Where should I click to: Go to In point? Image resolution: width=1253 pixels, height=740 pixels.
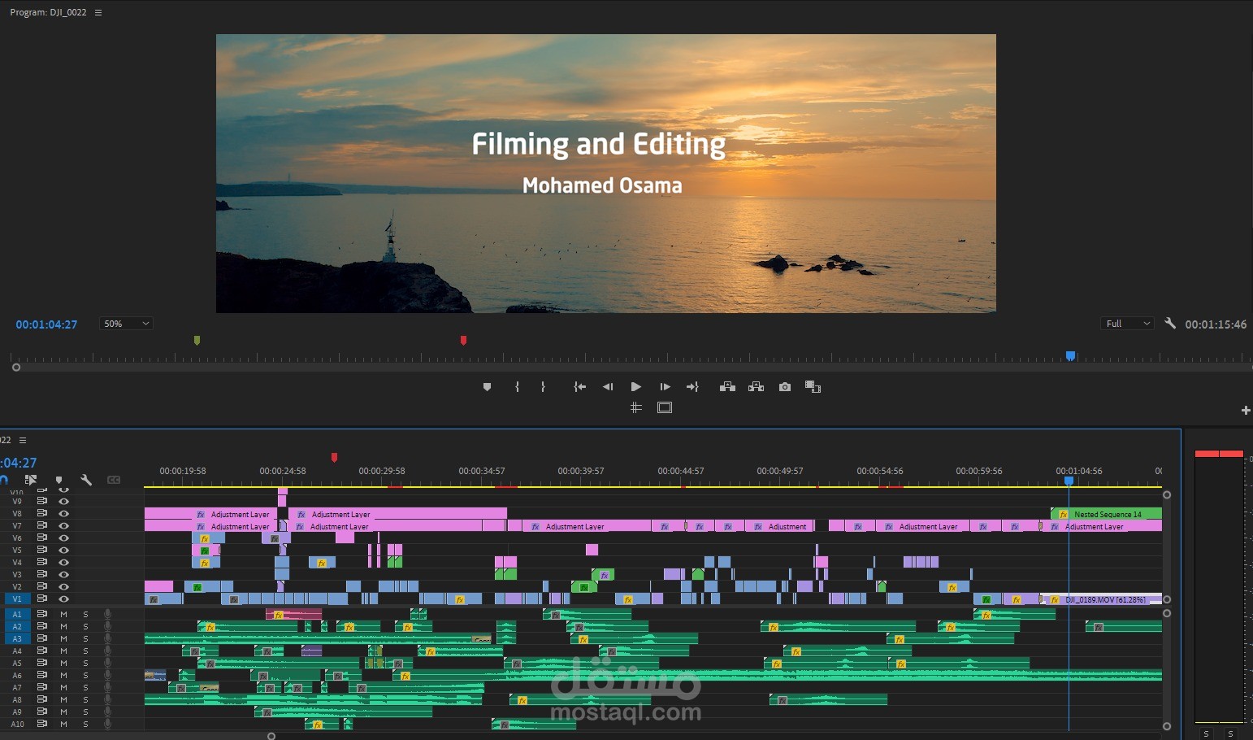(579, 387)
